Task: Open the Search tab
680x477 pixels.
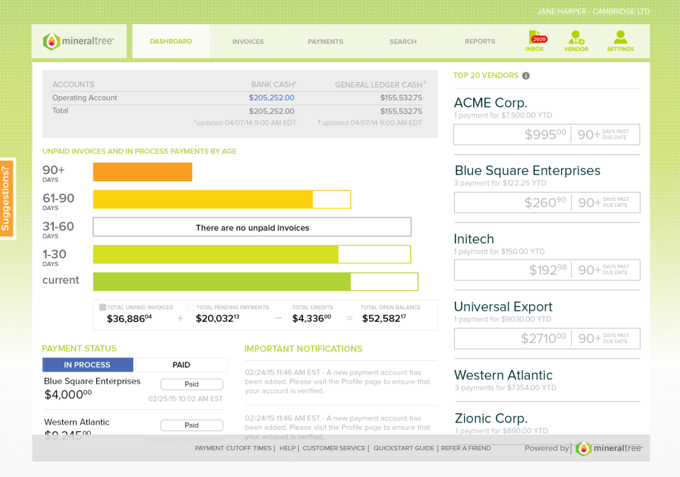Action: pyautogui.click(x=403, y=42)
